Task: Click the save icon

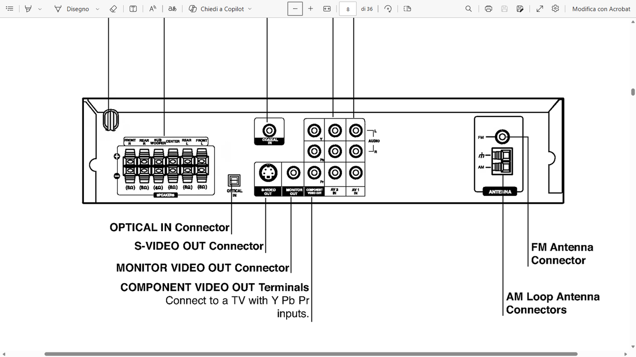Action: [504, 9]
